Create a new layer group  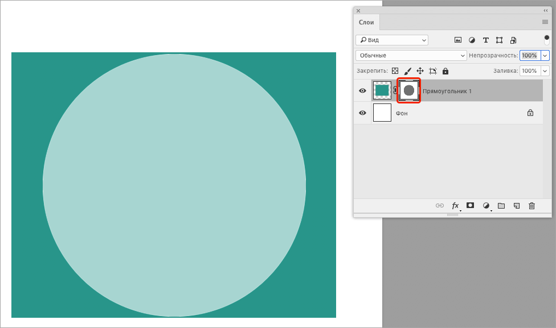pos(501,206)
